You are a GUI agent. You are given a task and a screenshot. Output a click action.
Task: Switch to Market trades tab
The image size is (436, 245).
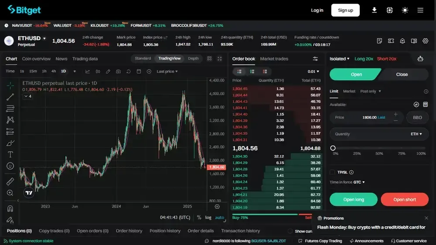click(x=274, y=59)
